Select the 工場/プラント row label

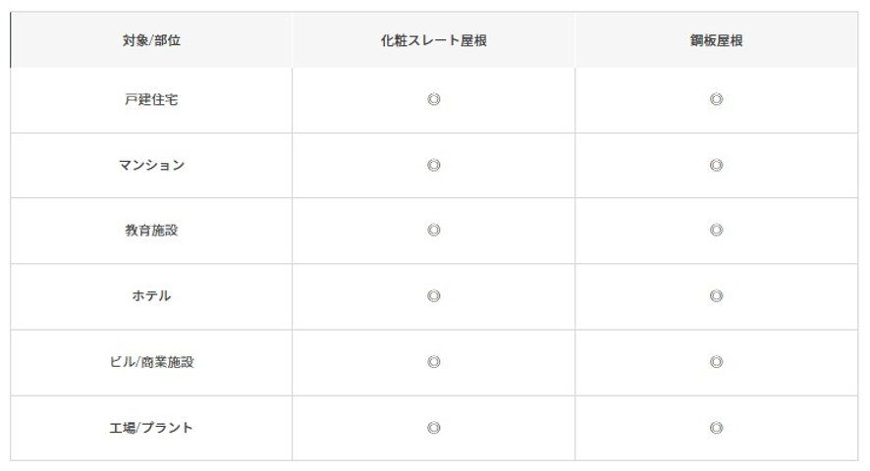(151, 427)
